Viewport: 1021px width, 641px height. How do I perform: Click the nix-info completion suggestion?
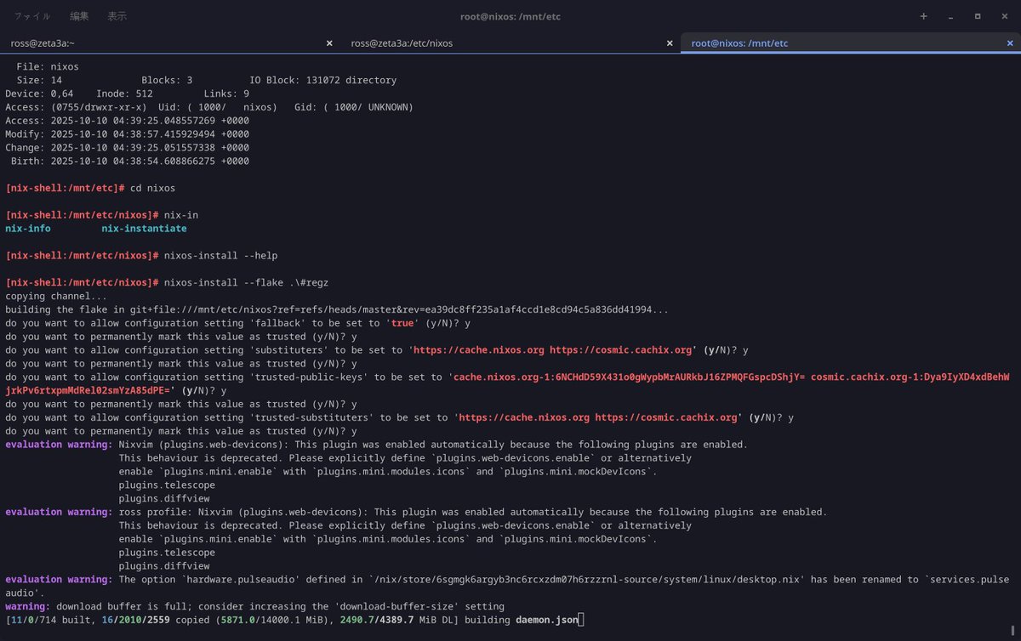click(x=28, y=229)
